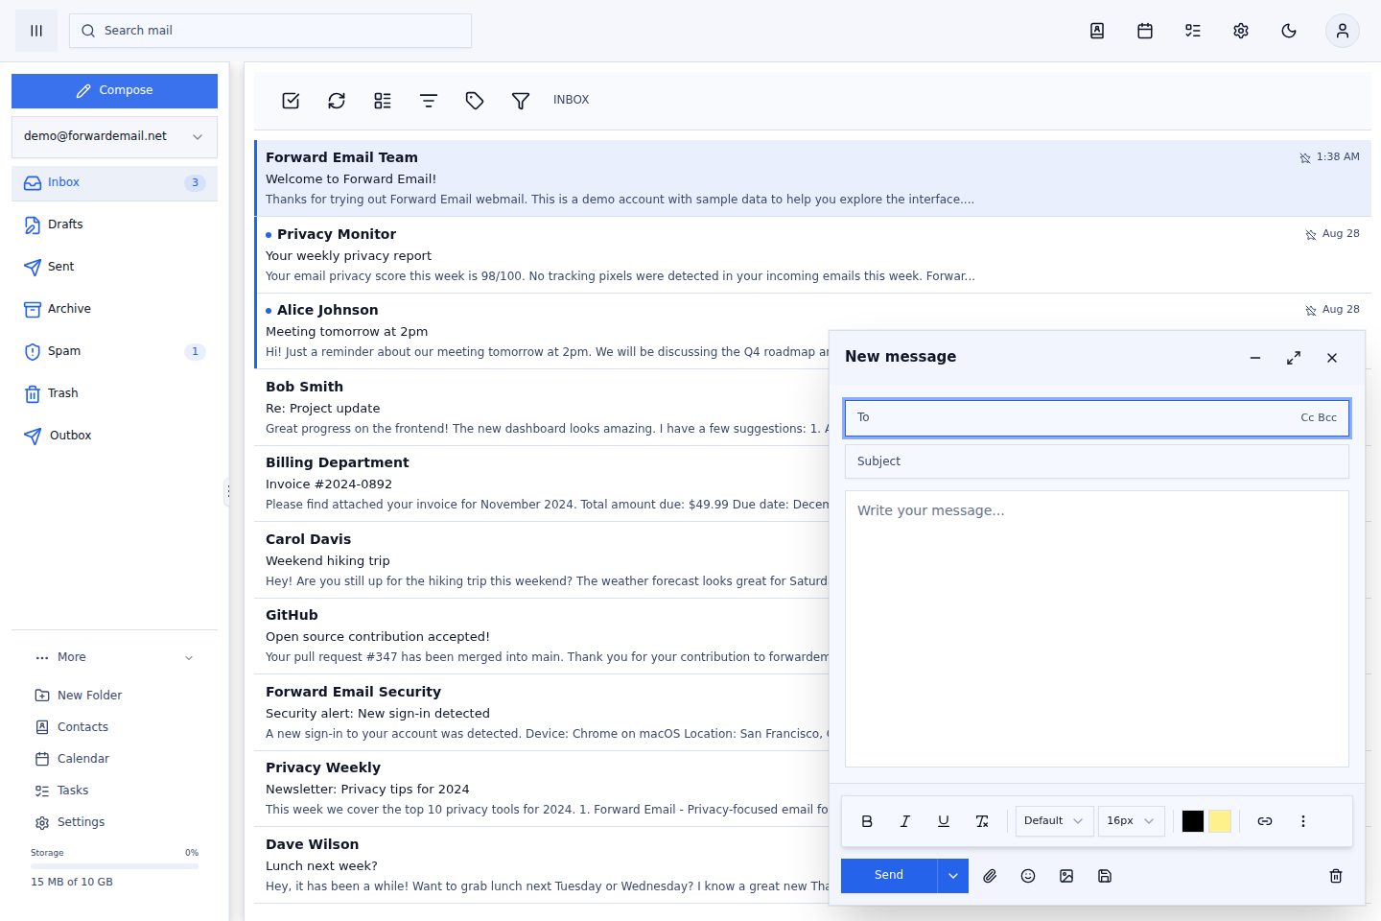The image size is (1381, 921).
Task: Pick the black text color swatch
Action: pyautogui.click(x=1193, y=821)
